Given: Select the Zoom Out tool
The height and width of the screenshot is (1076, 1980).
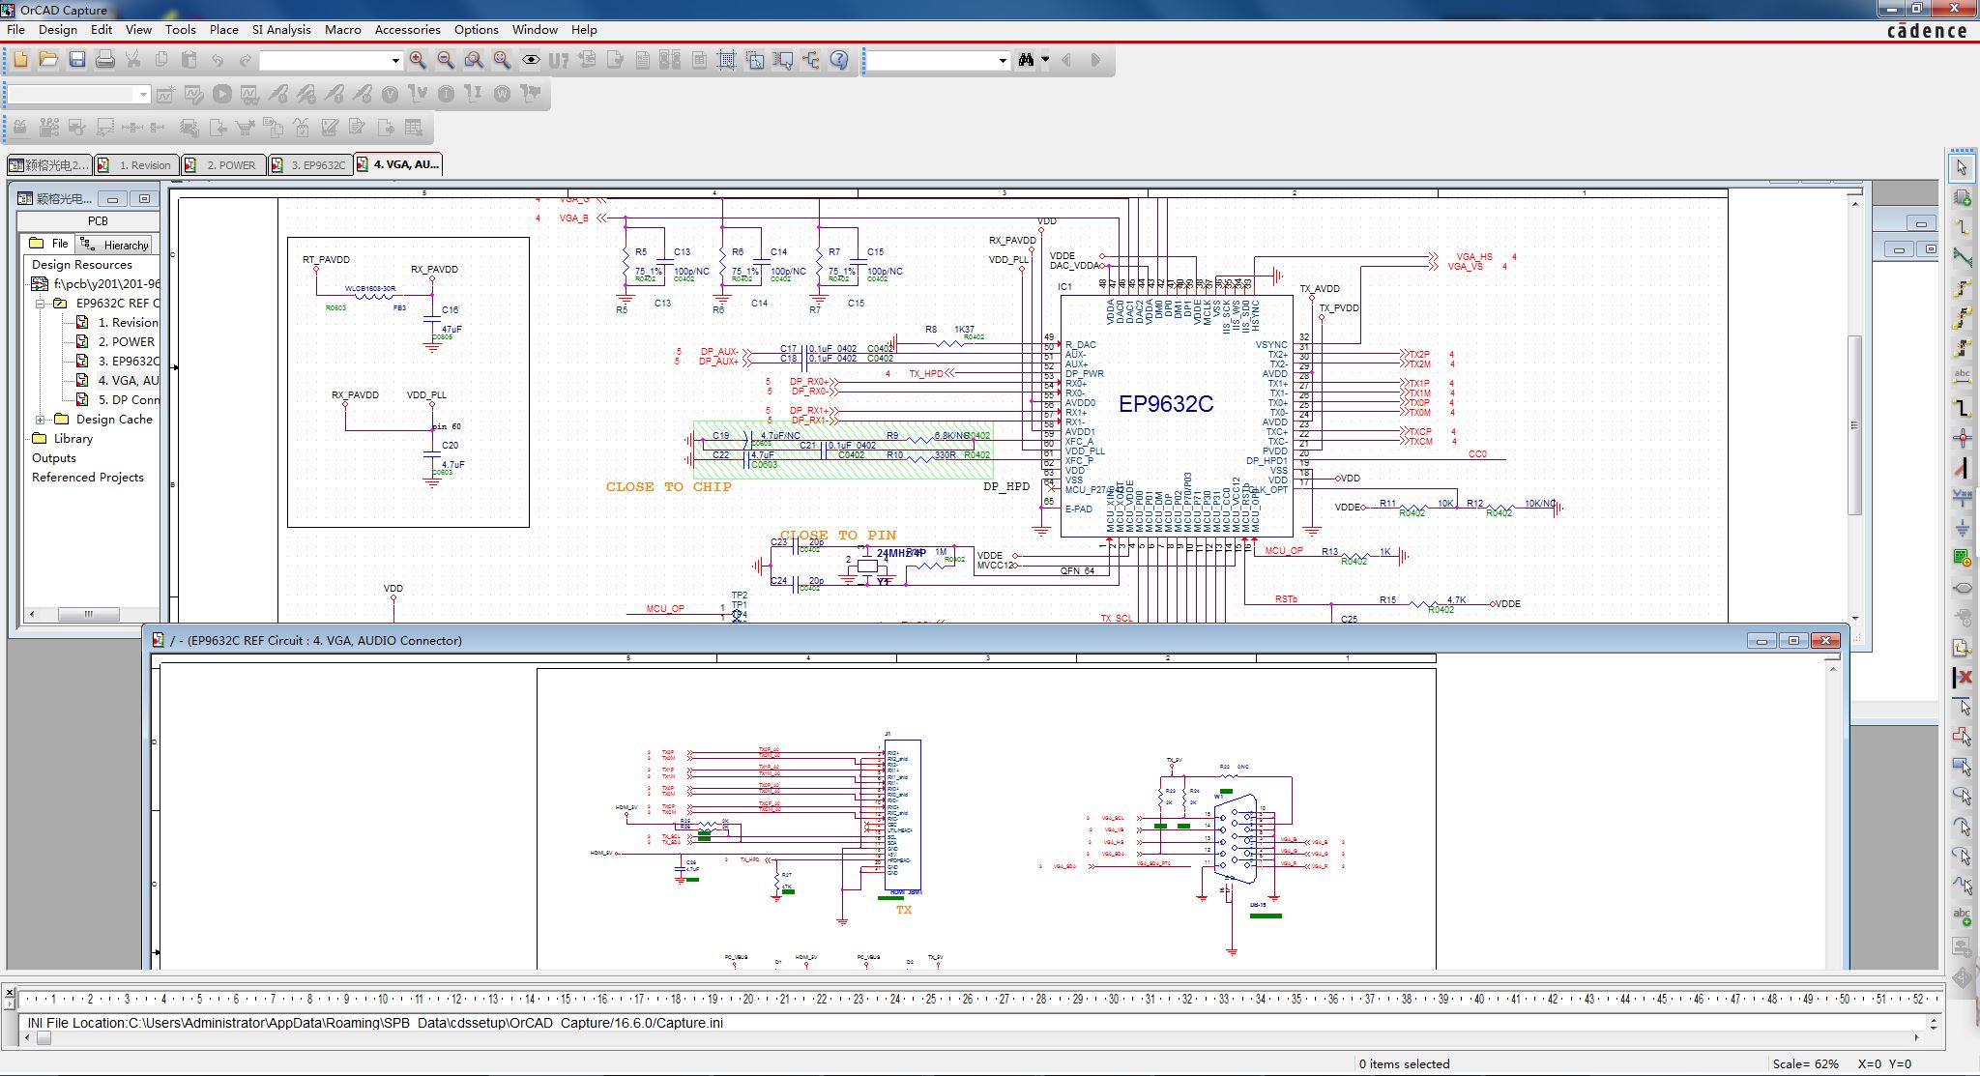Looking at the screenshot, I should tap(446, 60).
